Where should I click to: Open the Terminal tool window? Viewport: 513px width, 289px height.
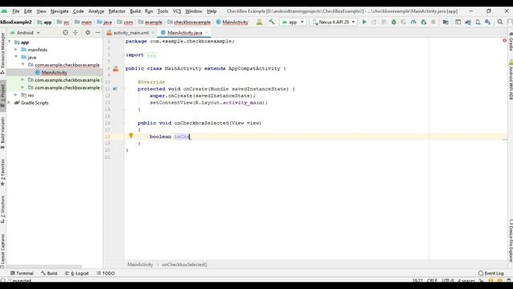(x=22, y=273)
